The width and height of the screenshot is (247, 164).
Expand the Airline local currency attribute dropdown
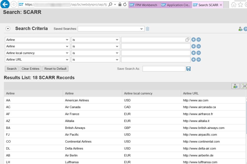(67, 53)
